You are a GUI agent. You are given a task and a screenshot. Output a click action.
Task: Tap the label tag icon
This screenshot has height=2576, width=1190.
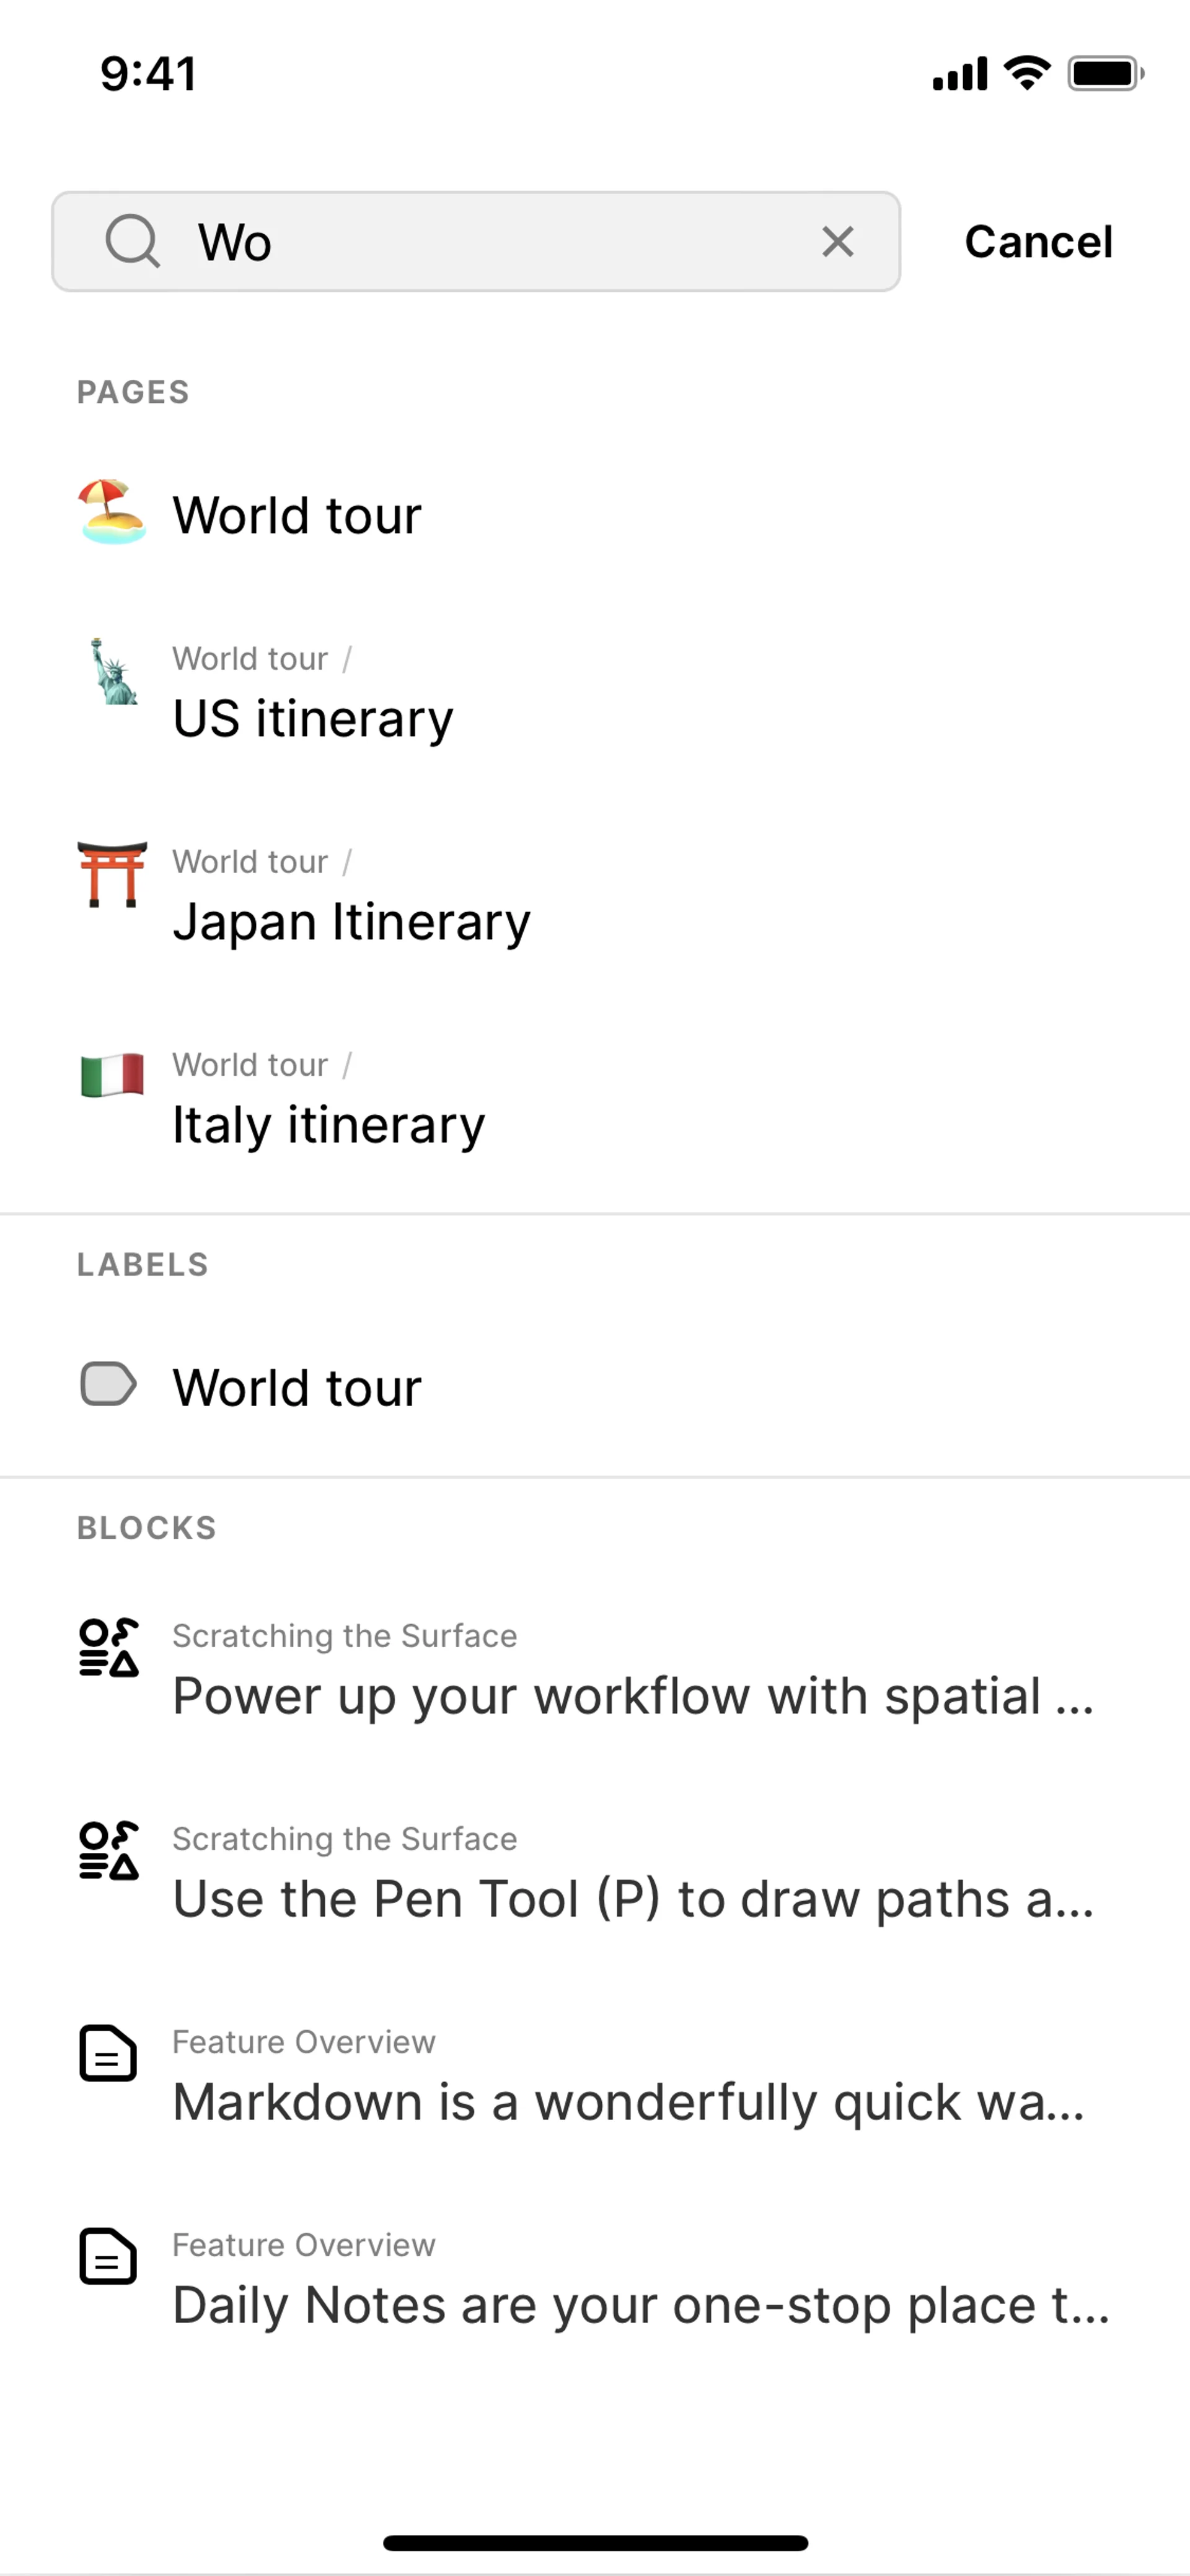pos(108,1385)
